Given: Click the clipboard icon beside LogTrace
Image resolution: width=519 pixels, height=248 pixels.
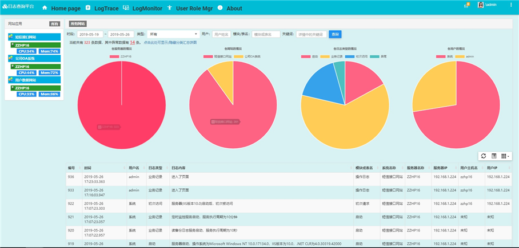Looking at the screenshot, I should (x=87, y=7).
